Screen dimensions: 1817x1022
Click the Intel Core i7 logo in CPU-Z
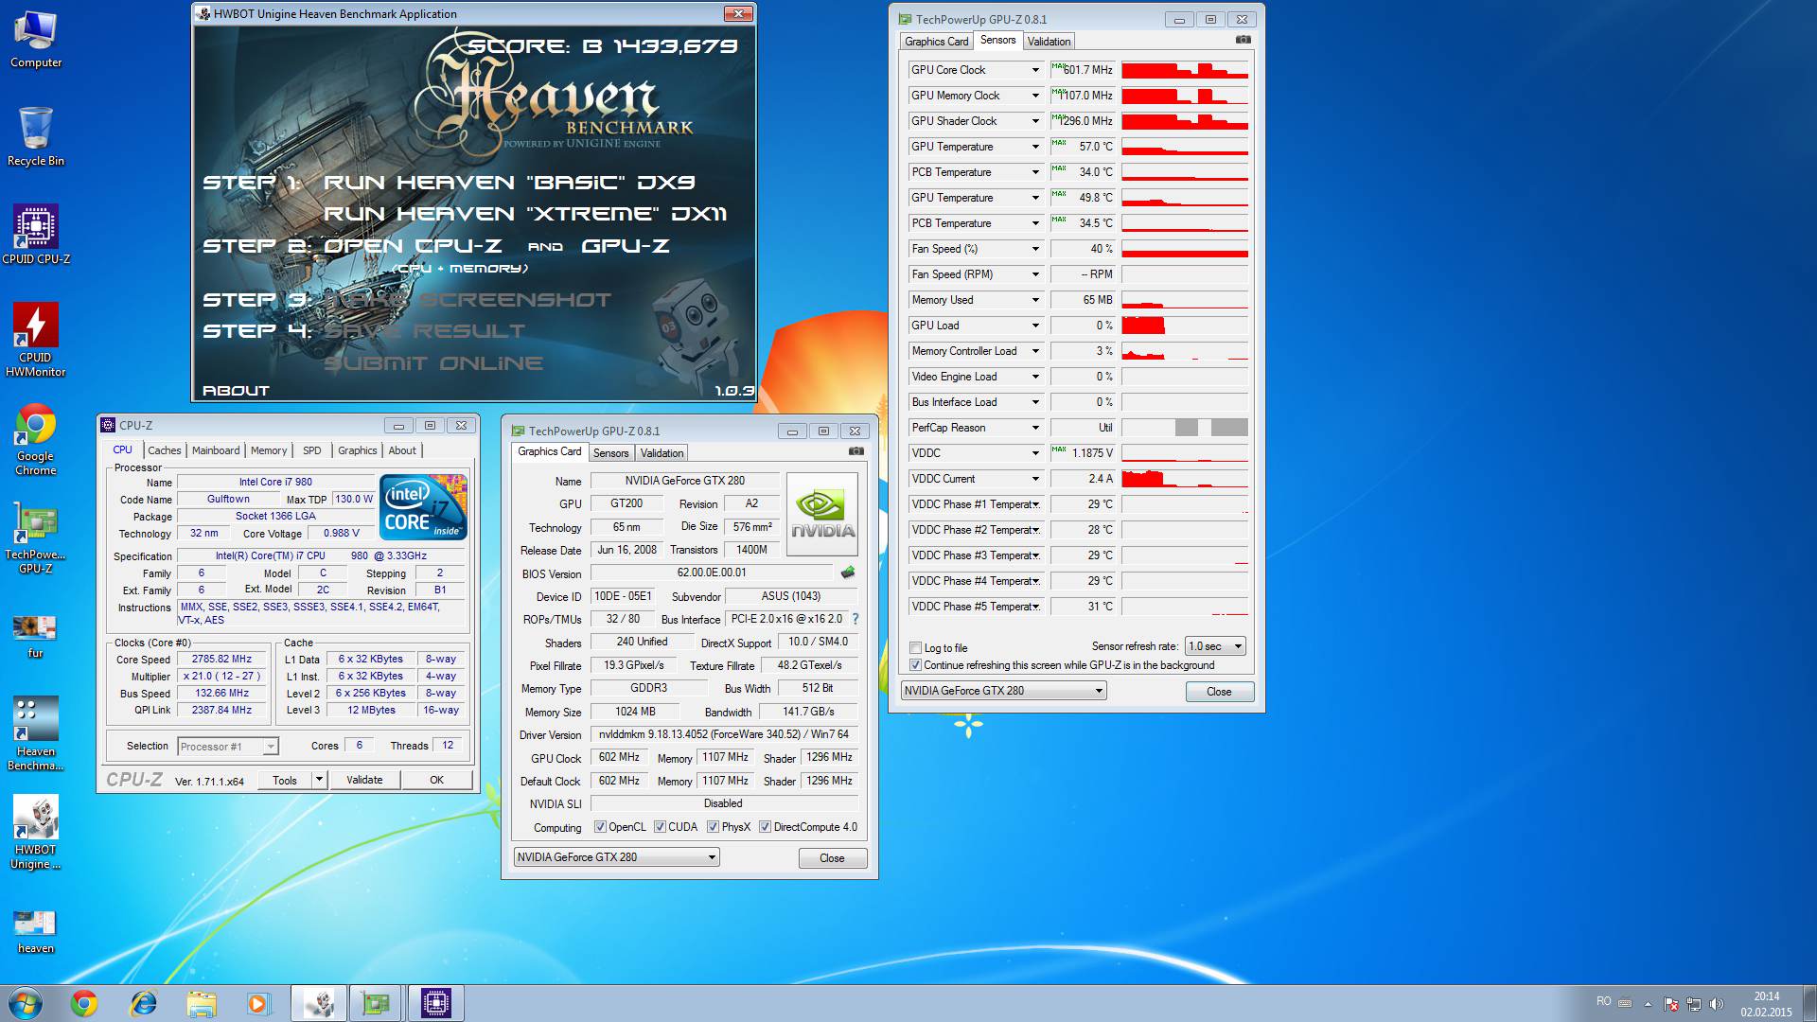click(423, 507)
